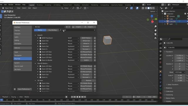Click the Preferences hamburger menu icon
This screenshot has width=188, height=106.
[15, 89]
